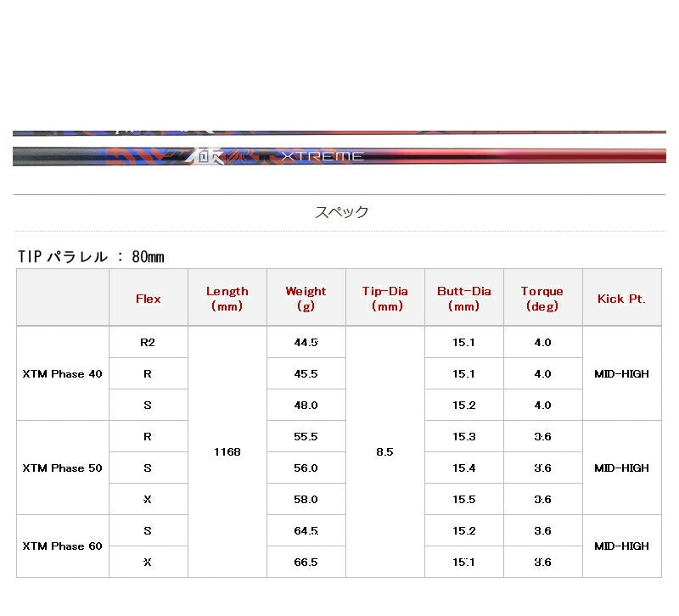Click MID-HIGH for XTM Phase 60
The width and height of the screenshot is (679, 616).
622,546
